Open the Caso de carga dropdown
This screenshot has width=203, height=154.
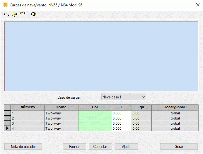(124, 97)
